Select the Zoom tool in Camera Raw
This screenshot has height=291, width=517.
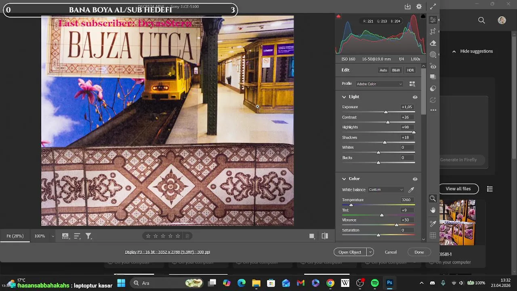433,198
